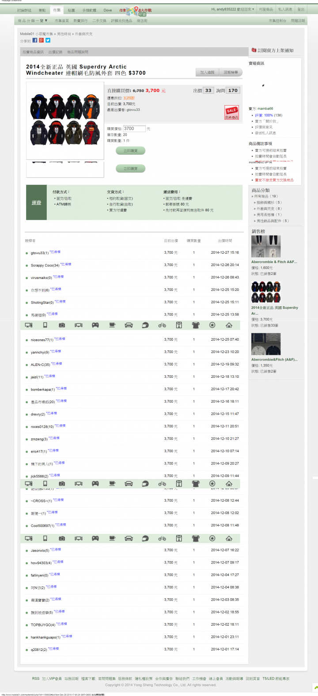This screenshot has width=318, height=696.
Task: Click bidder name hankhankguapo(1)
Action: (x=45, y=638)
